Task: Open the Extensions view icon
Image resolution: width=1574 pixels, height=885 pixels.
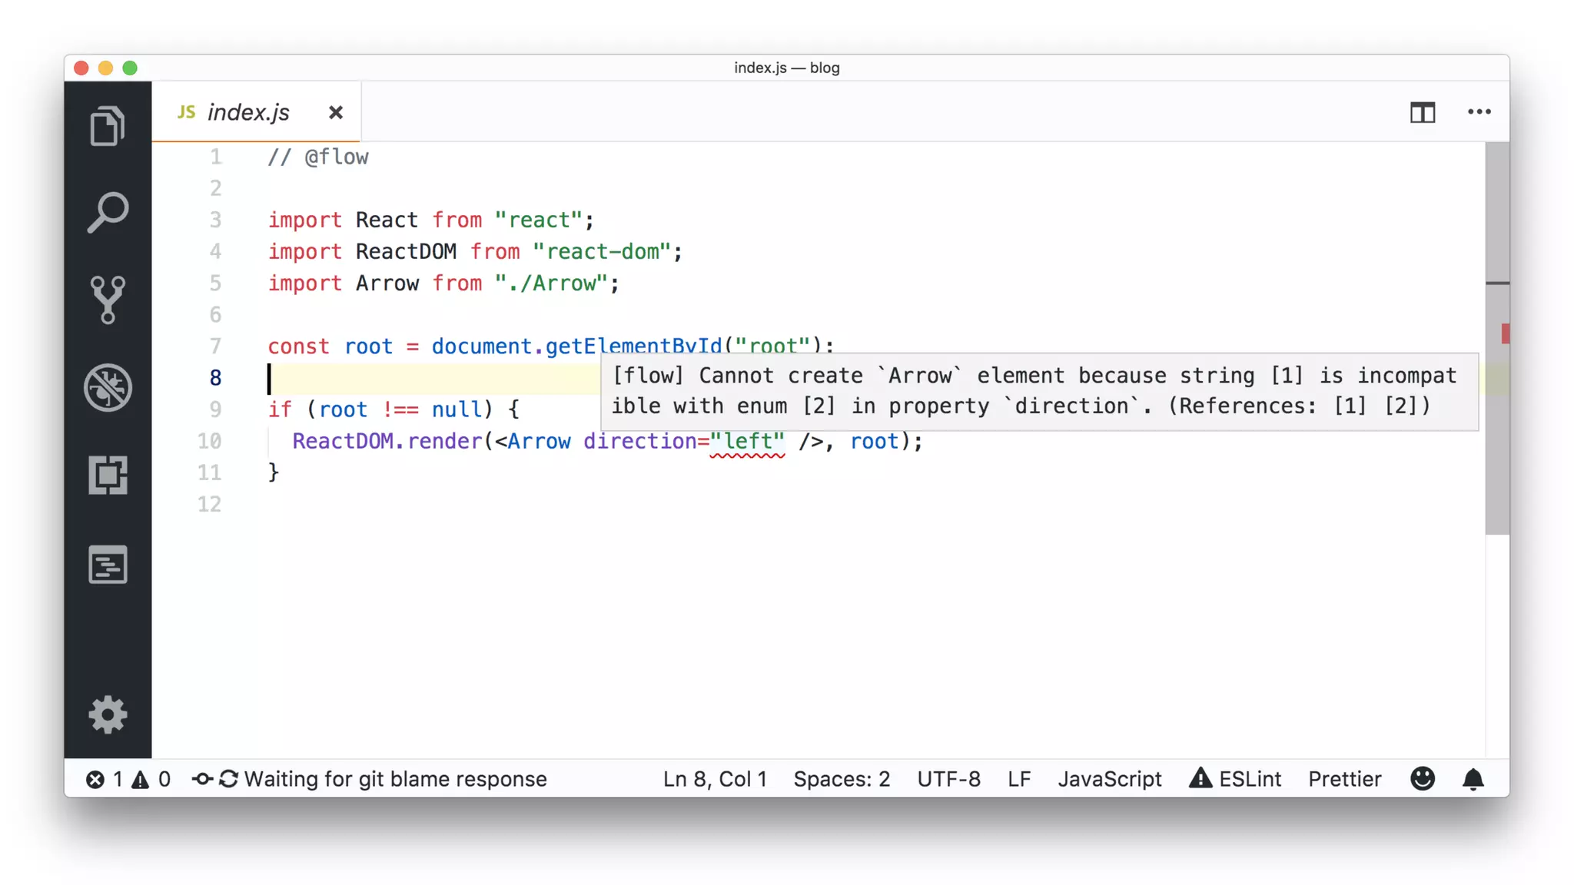Action: click(x=108, y=476)
